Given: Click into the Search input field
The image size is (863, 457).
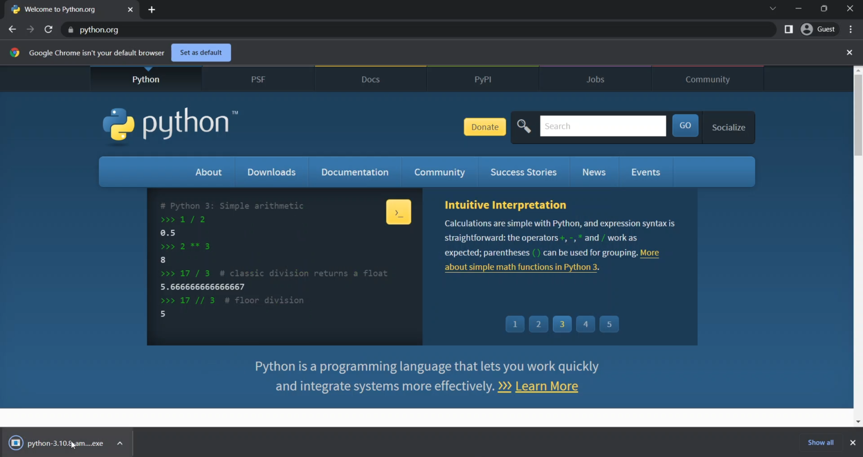Looking at the screenshot, I should pos(602,126).
